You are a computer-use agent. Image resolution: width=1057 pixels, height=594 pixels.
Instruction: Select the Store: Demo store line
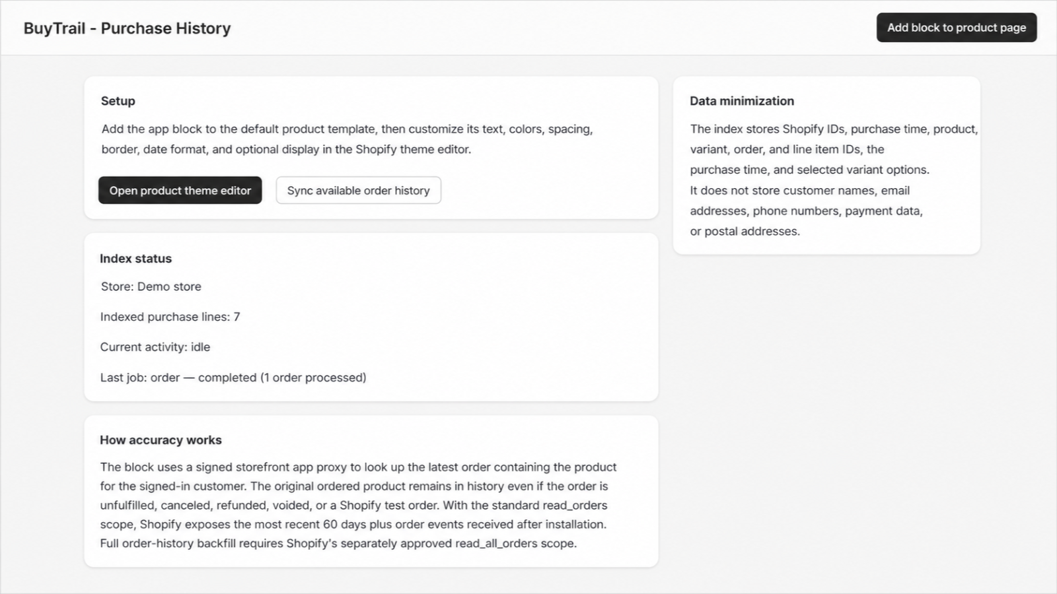coord(151,286)
